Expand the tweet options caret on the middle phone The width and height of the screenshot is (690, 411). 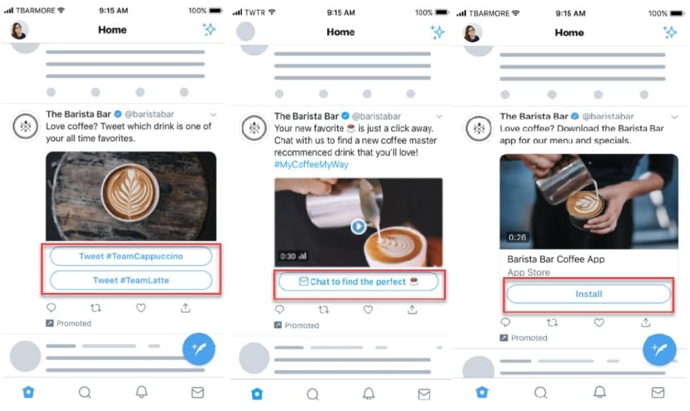tap(439, 117)
